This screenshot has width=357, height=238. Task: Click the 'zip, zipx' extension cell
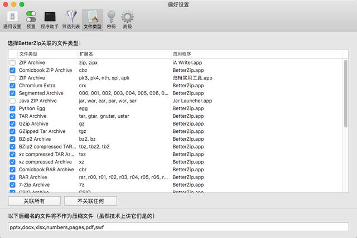coord(88,63)
